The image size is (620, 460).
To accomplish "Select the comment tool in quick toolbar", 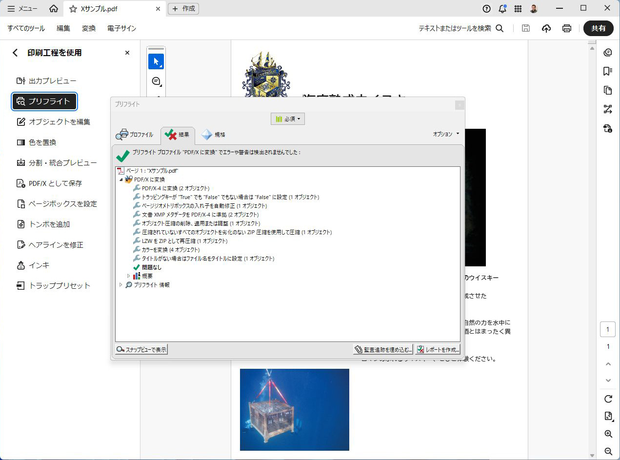I will (x=156, y=81).
